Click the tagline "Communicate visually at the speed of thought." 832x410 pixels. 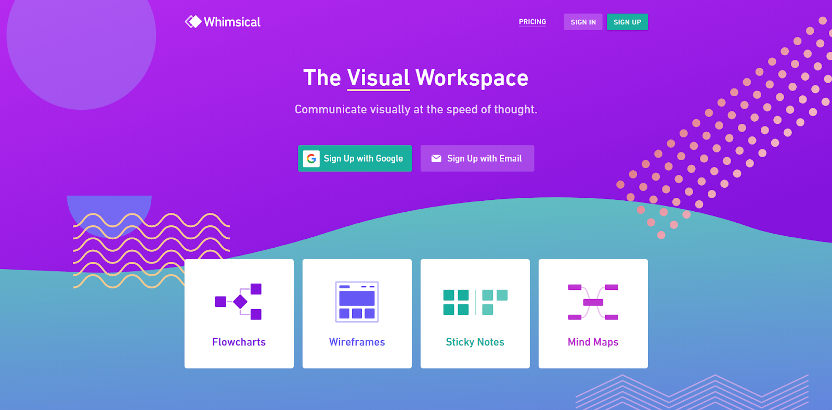tap(416, 109)
